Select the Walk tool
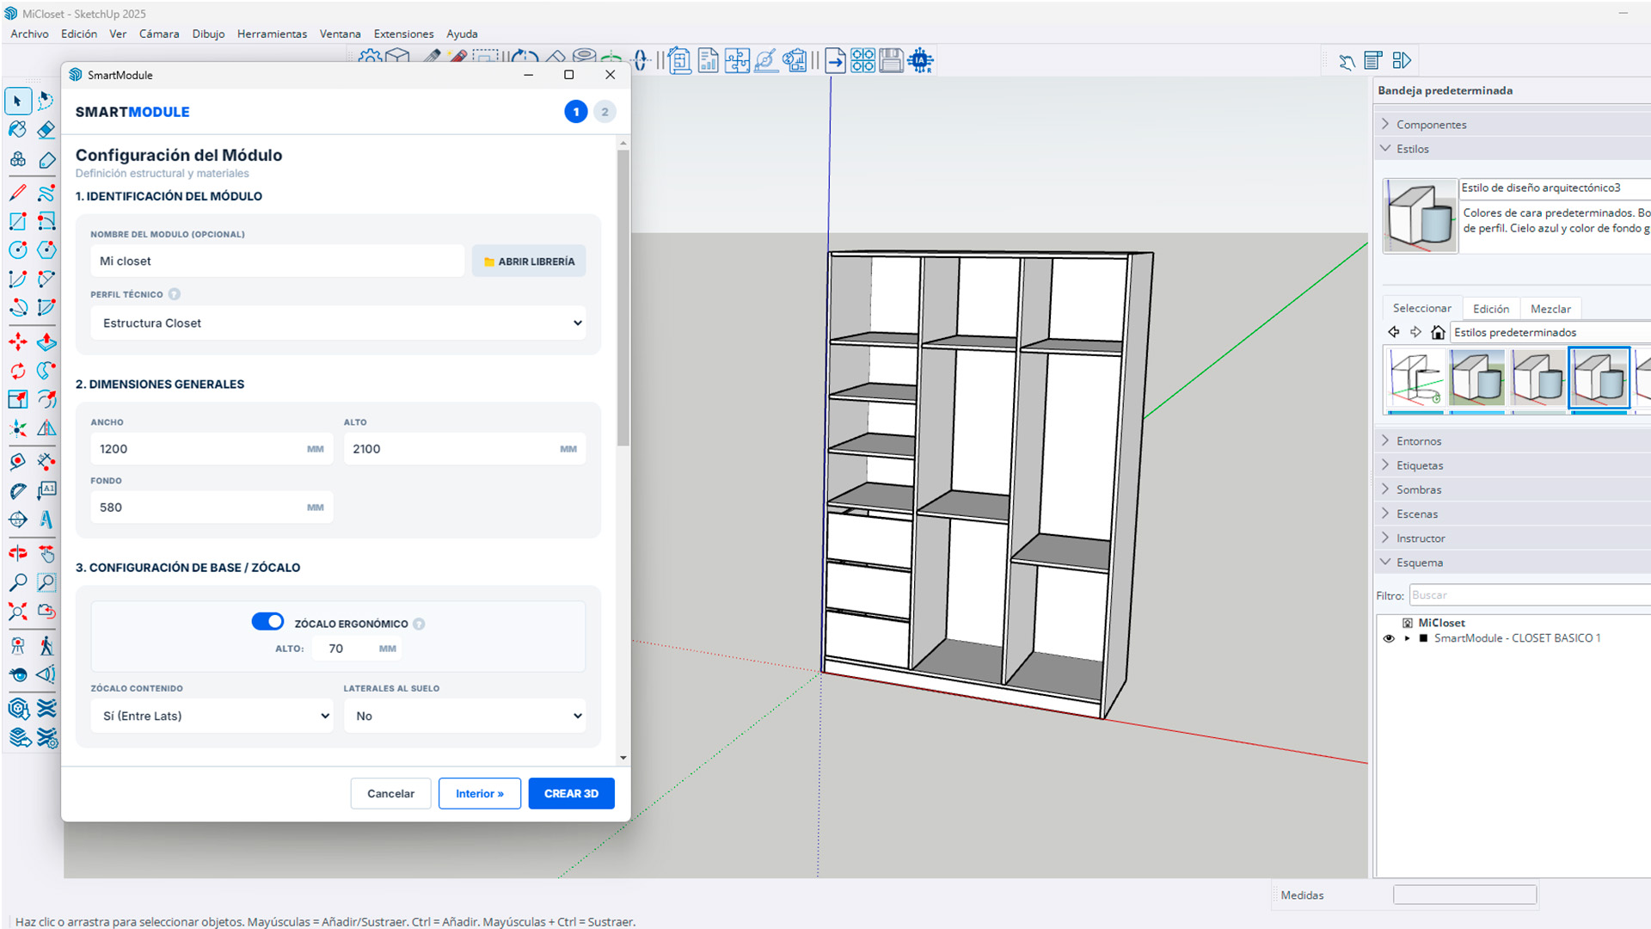This screenshot has height=929, width=1651. [46, 645]
